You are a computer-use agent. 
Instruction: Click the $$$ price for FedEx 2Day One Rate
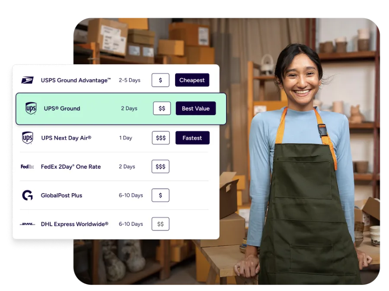tap(160, 166)
